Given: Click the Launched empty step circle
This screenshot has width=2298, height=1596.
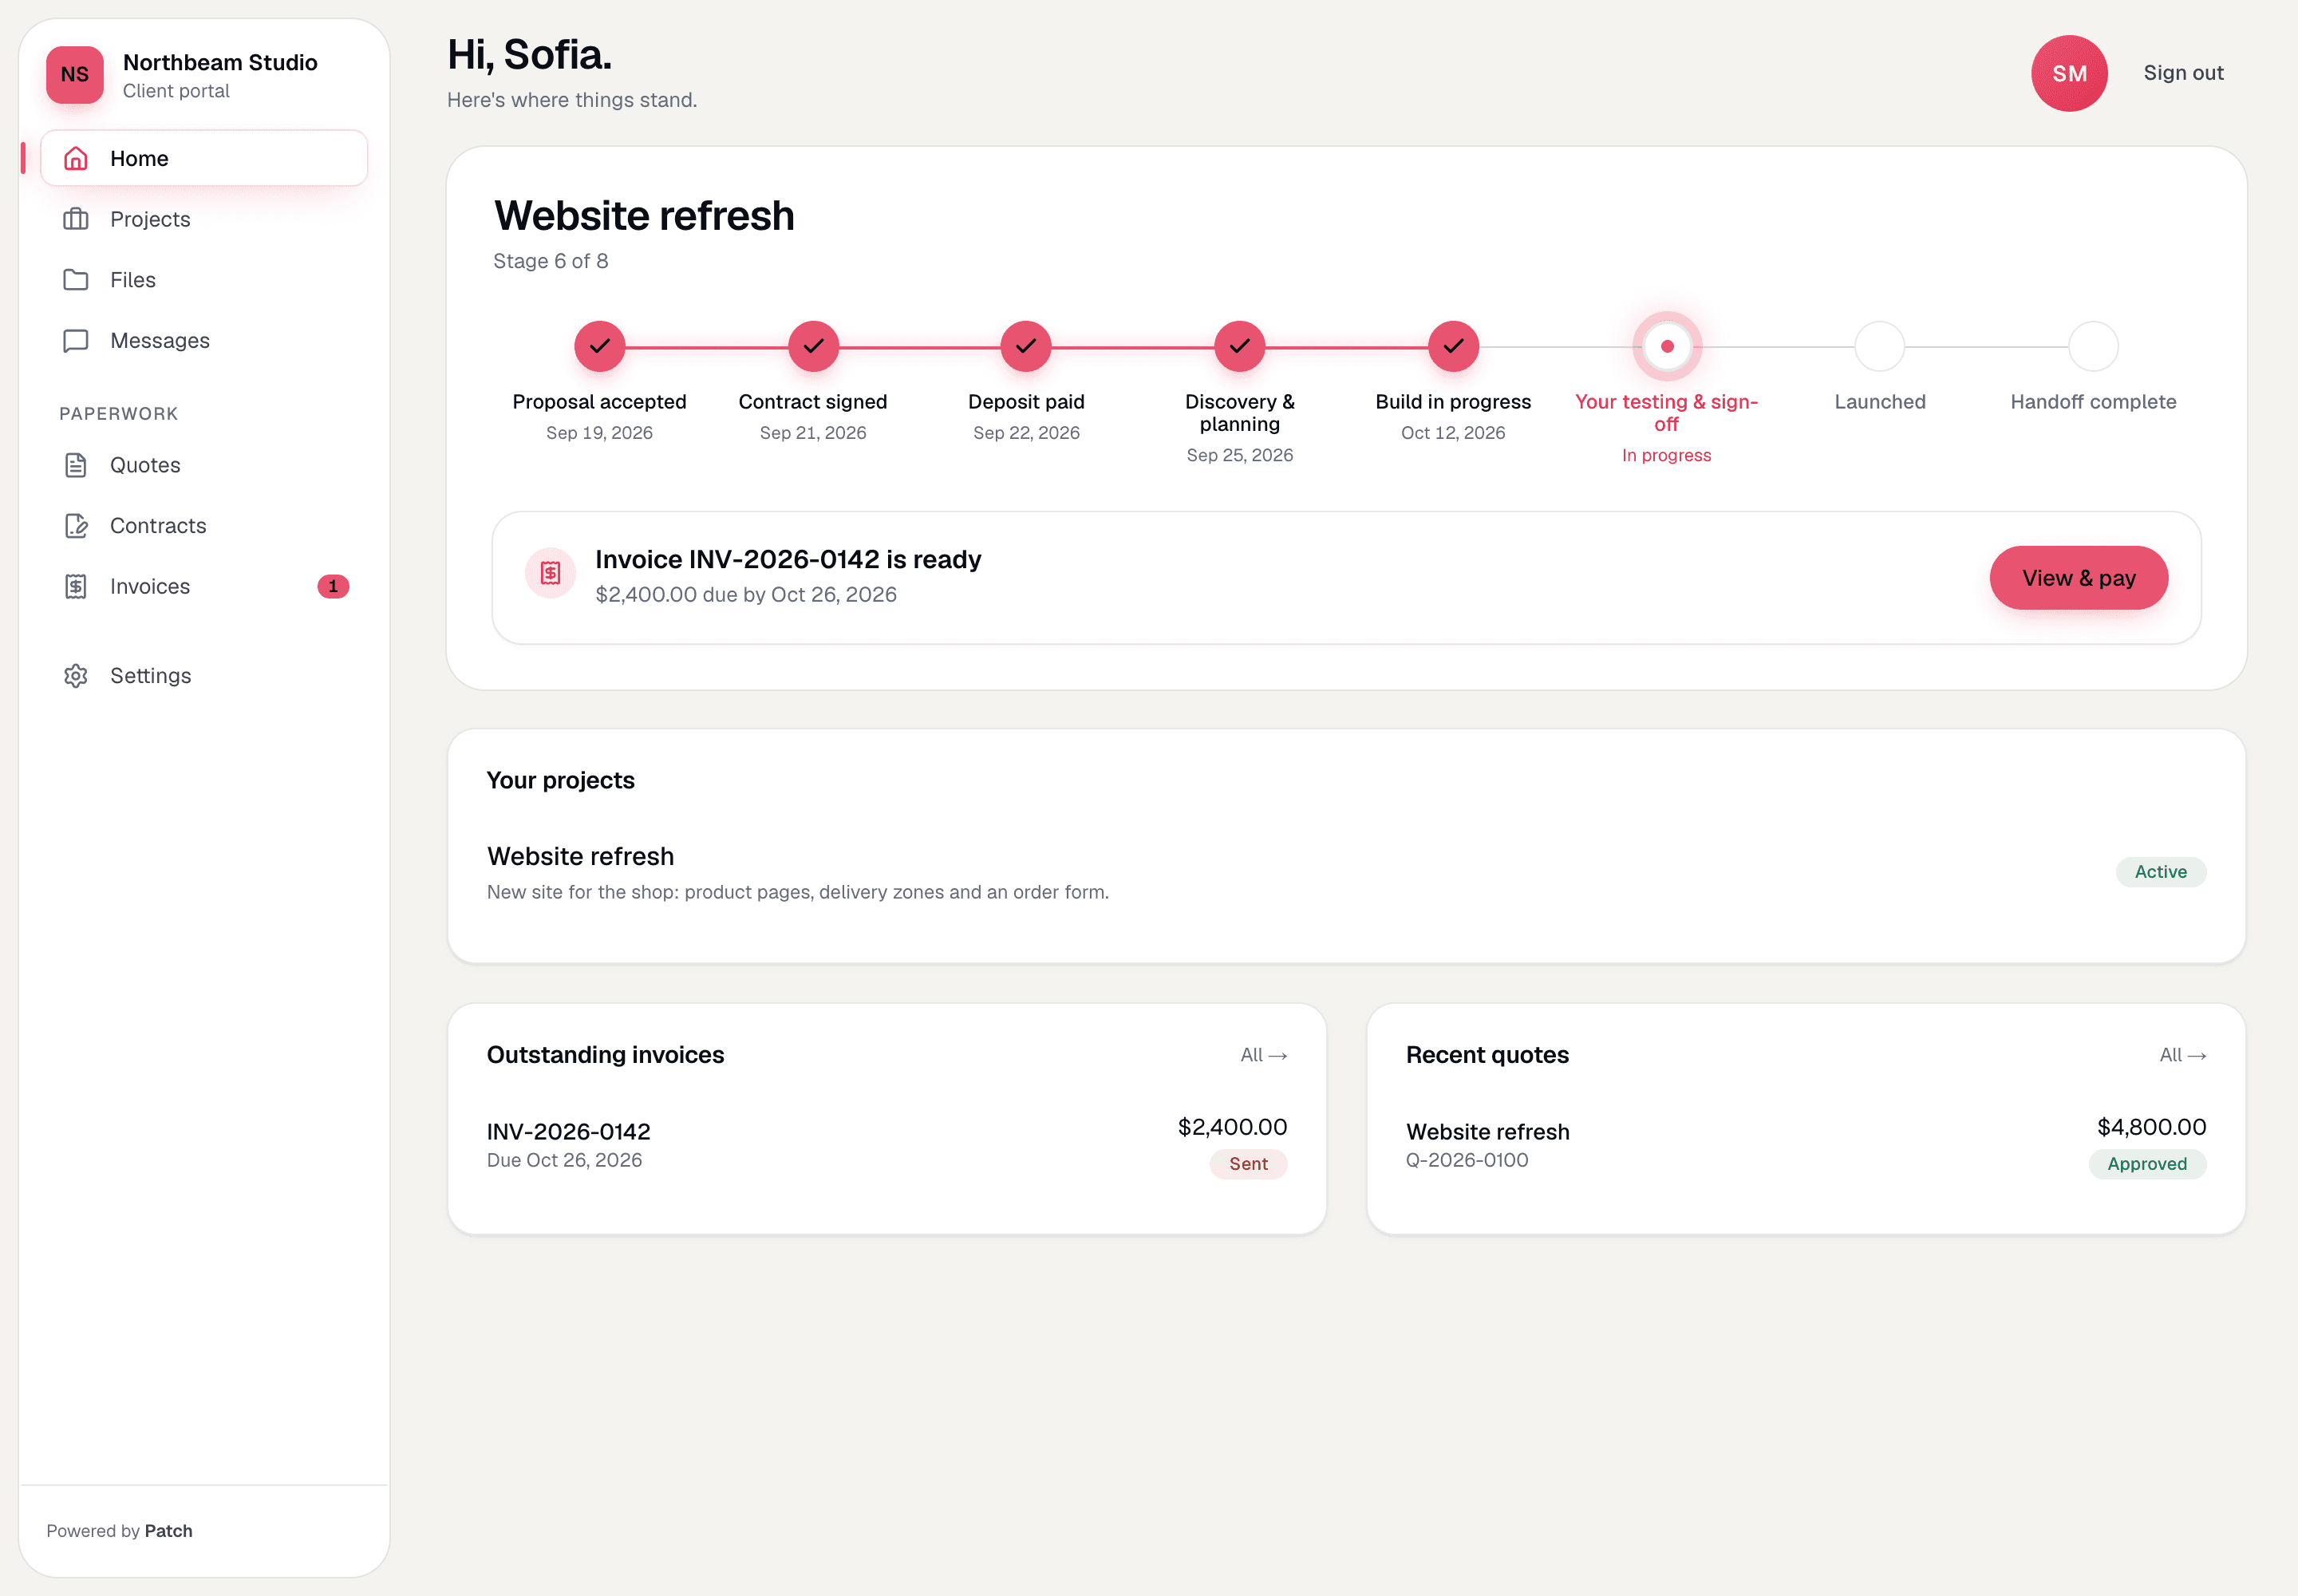Looking at the screenshot, I should pos(1880,347).
